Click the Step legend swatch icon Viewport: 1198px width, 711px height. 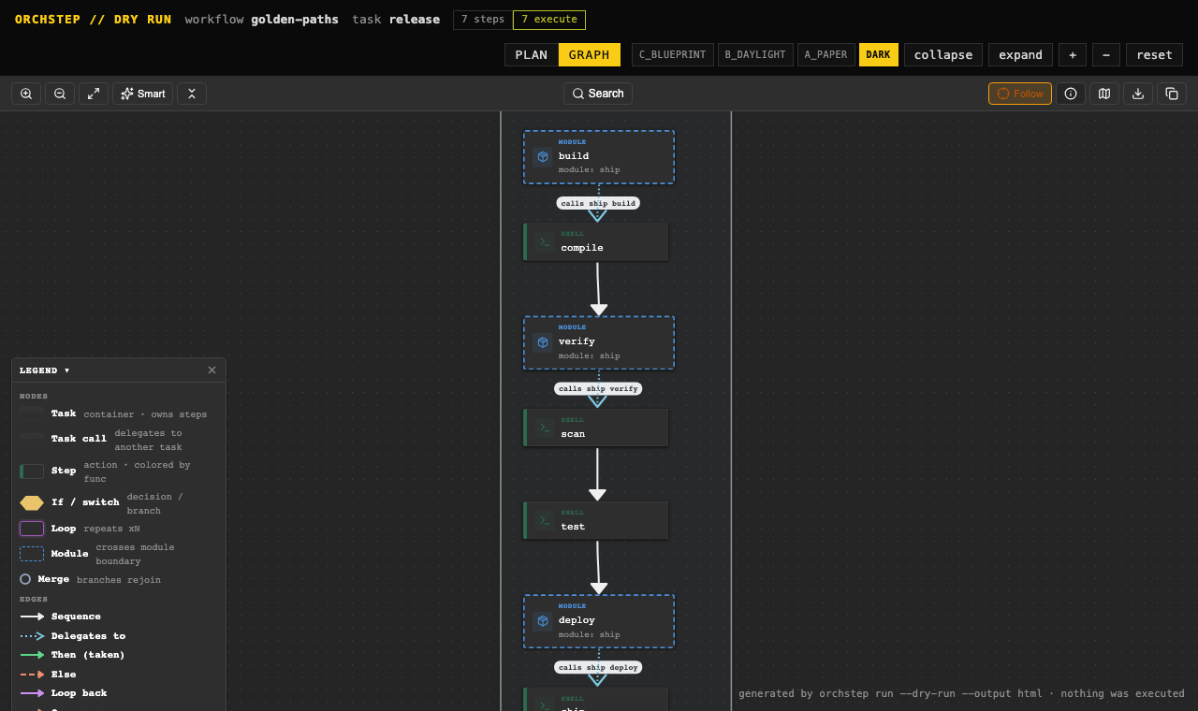(x=32, y=472)
